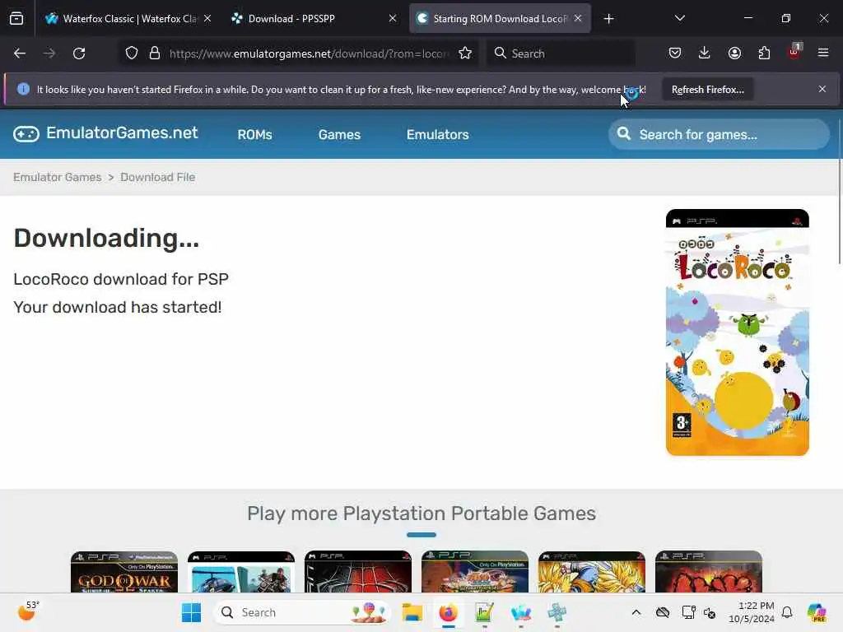
Task: Bookmark this page with the star
Action: [x=465, y=53]
